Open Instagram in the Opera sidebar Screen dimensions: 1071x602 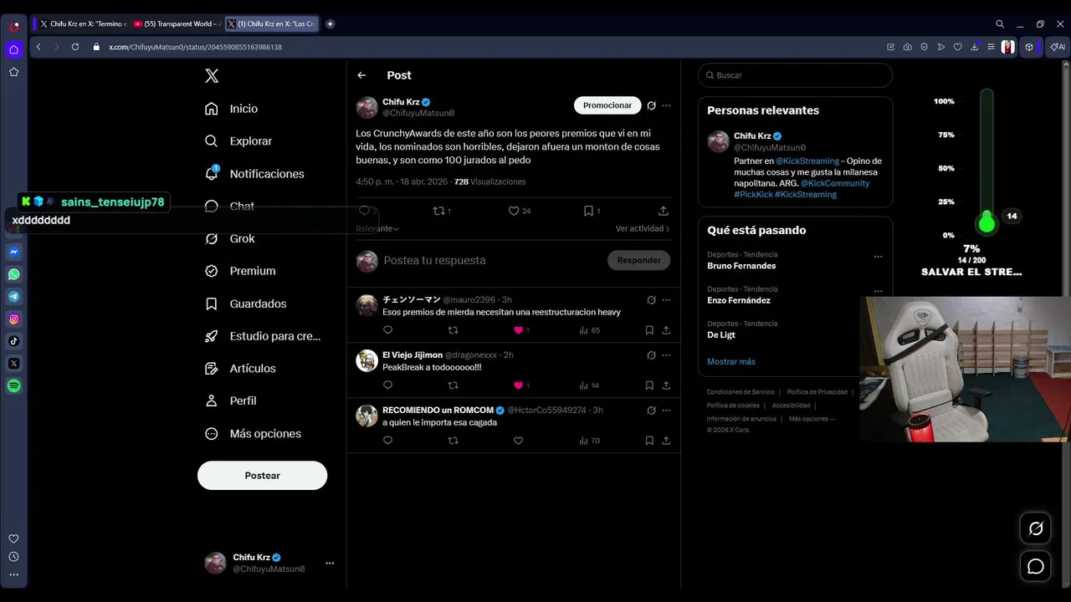point(14,319)
